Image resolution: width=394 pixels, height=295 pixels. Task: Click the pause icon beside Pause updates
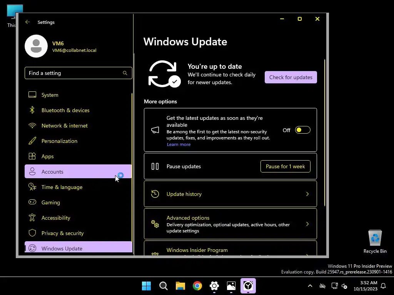(155, 166)
